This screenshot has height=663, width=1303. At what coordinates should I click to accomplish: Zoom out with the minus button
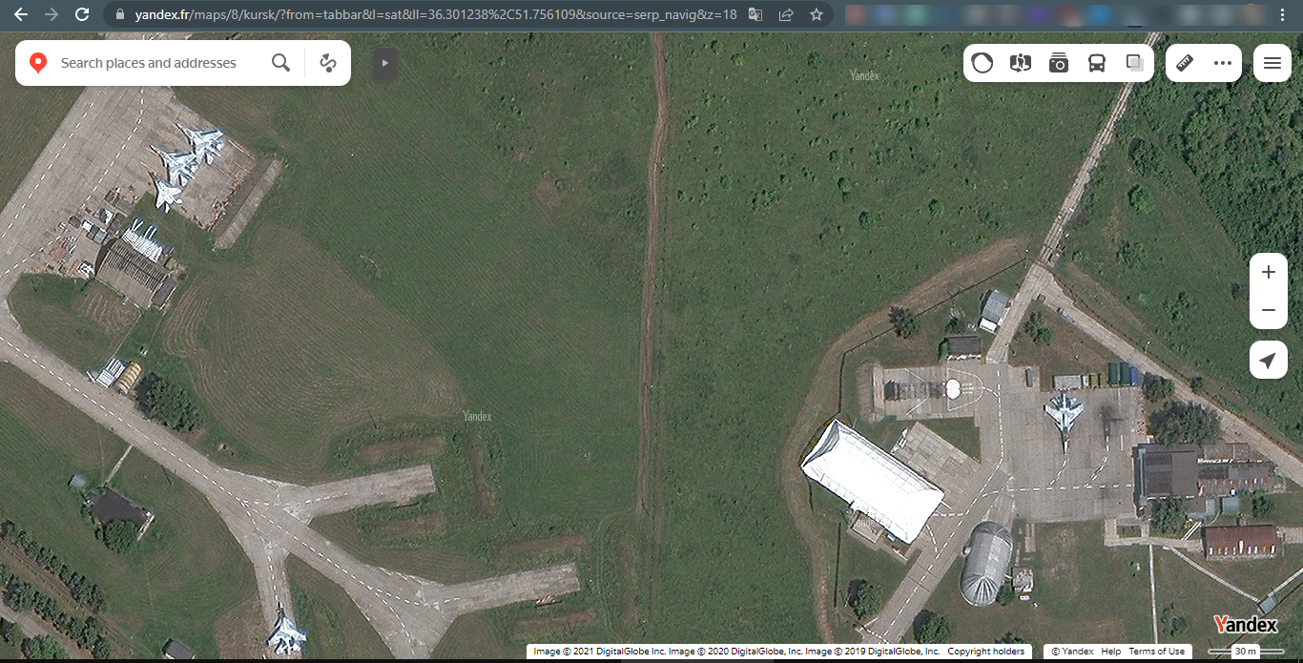click(1268, 310)
